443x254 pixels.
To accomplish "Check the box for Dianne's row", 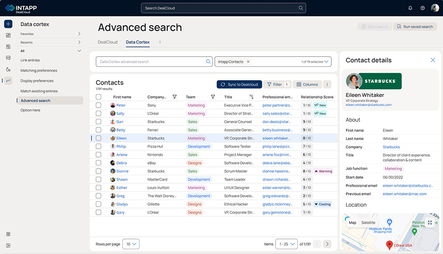I will click(98, 171).
